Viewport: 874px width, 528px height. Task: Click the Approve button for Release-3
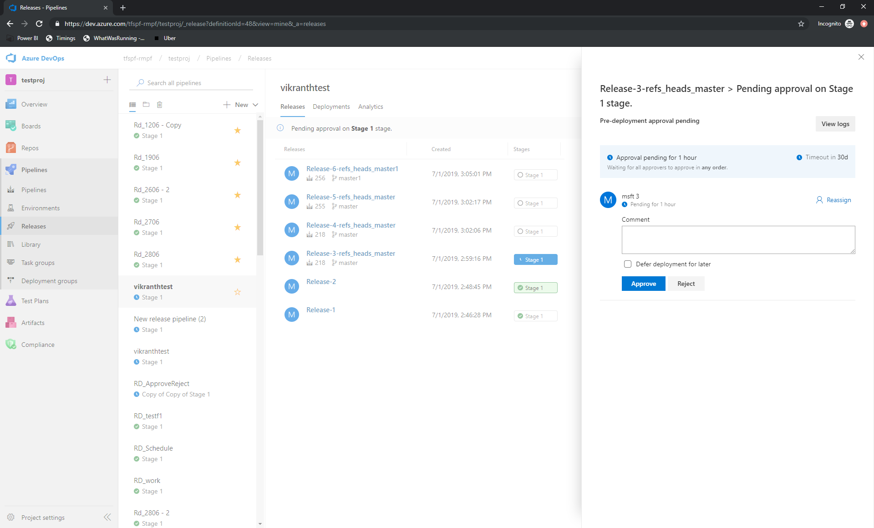click(x=643, y=284)
